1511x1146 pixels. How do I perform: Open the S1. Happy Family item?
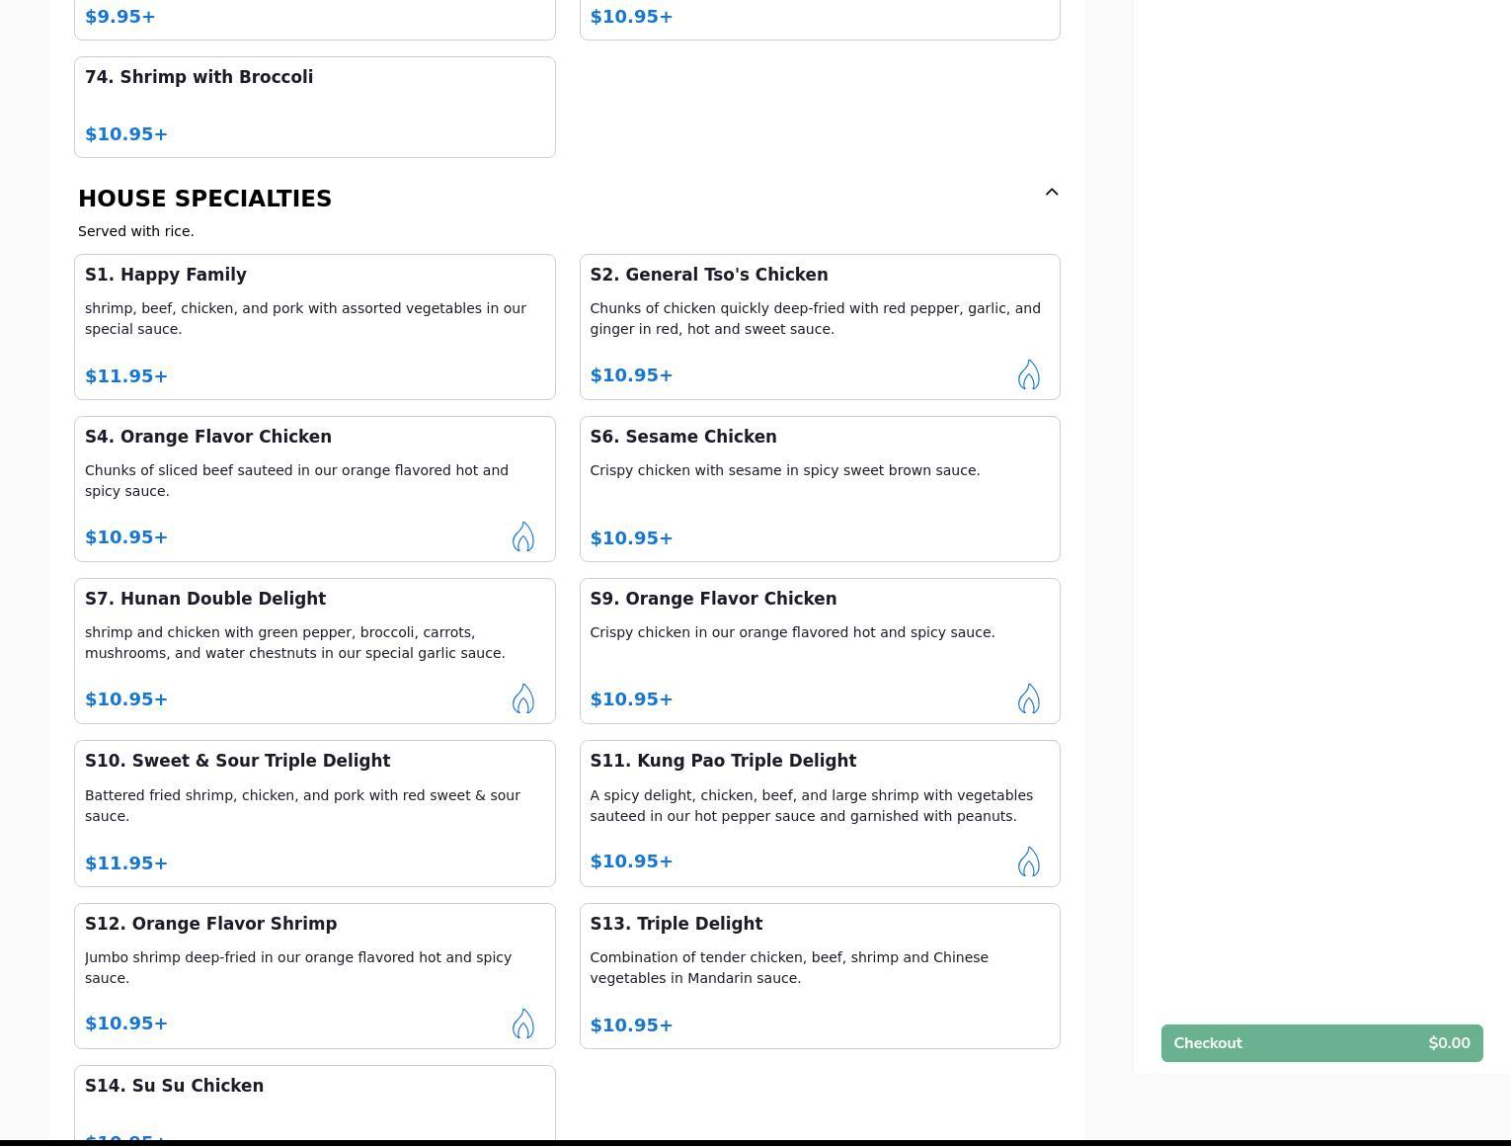click(166, 275)
